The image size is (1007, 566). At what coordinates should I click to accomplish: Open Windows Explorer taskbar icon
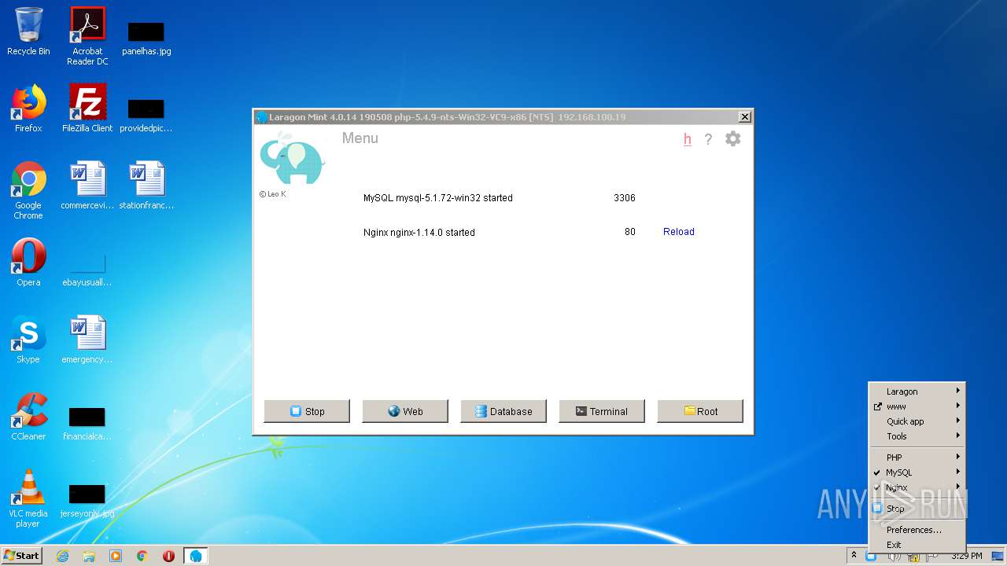click(x=89, y=556)
